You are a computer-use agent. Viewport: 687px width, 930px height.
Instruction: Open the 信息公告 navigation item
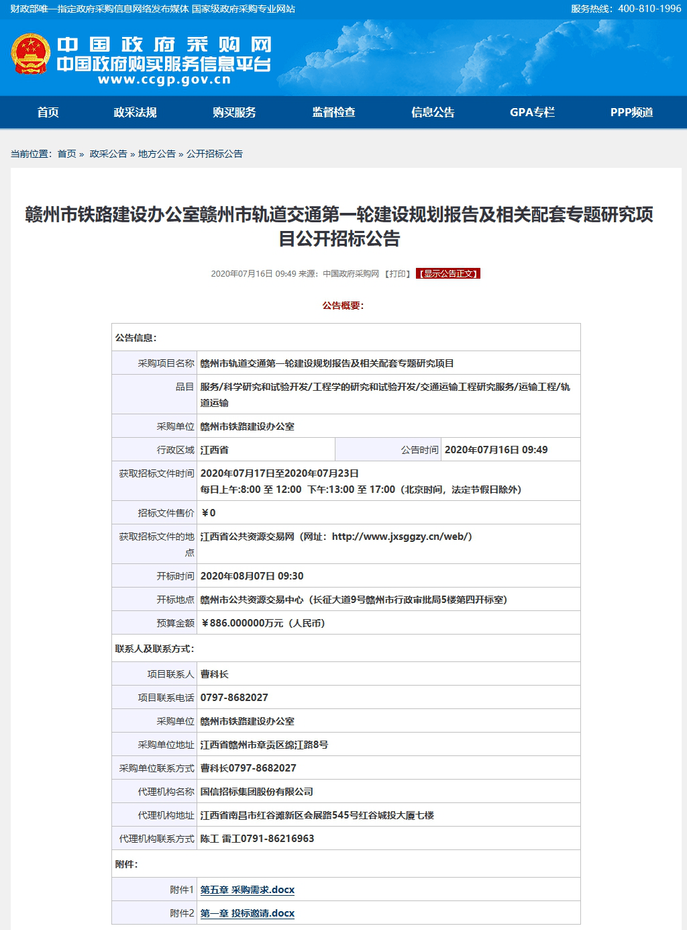point(433,112)
